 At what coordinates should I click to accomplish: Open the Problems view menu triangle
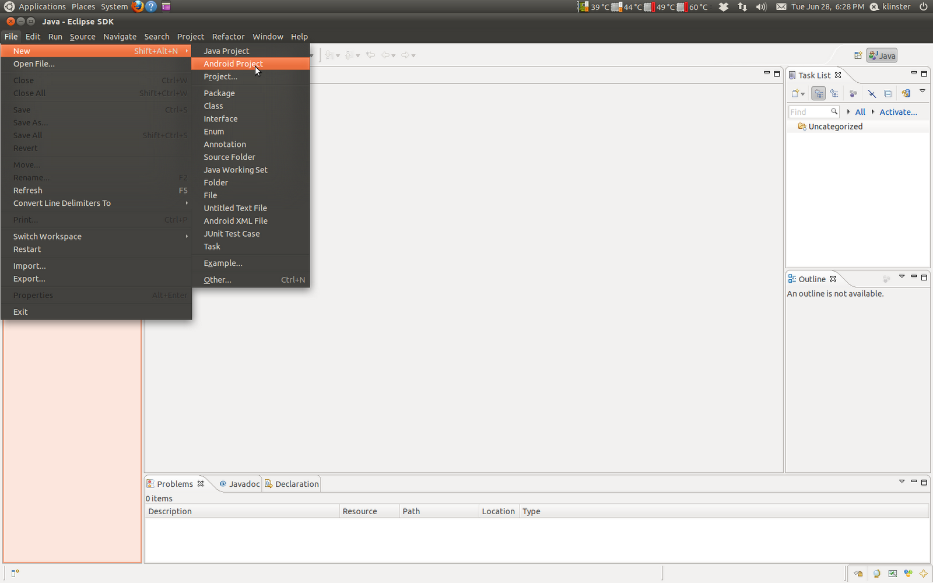(x=902, y=482)
